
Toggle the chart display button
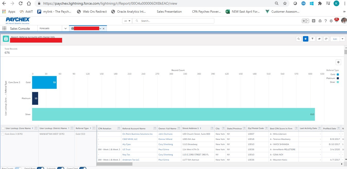[306, 39]
